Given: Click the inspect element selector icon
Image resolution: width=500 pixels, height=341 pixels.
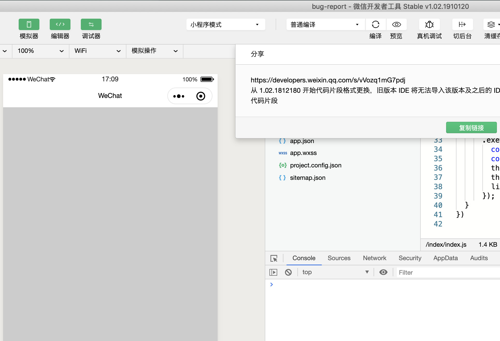Looking at the screenshot, I should click(x=274, y=258).
